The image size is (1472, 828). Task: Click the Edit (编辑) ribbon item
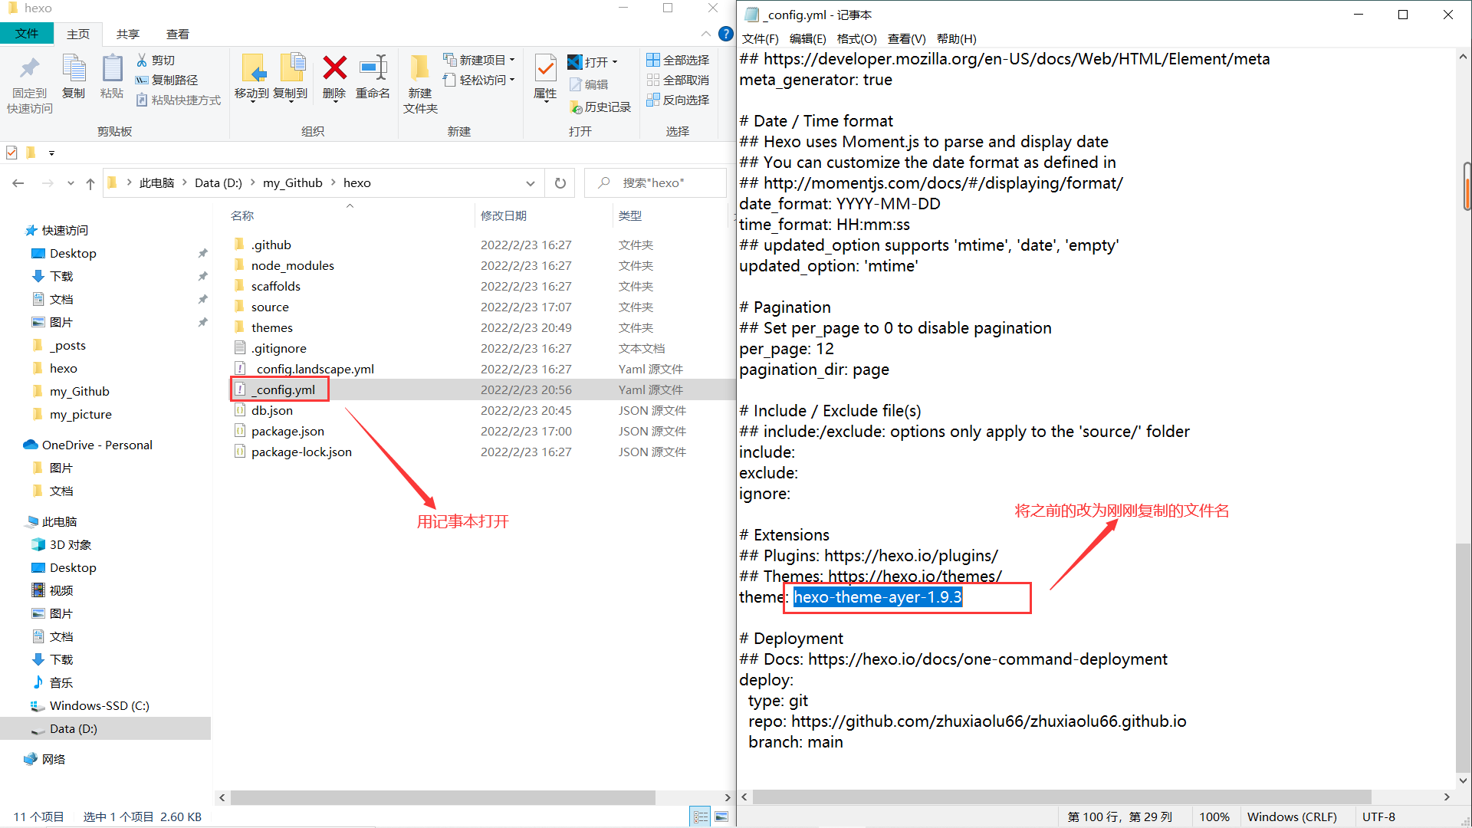(x=589, y=84)
